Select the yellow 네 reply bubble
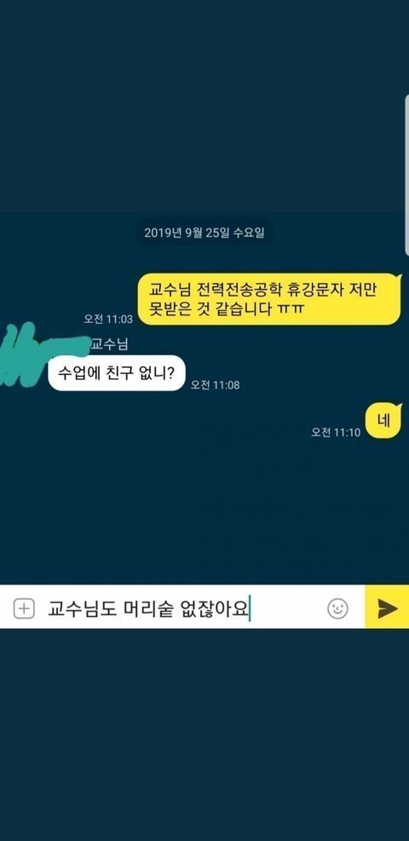Image resolution: width=409 pixels, height=841 pixels. [383, 421]
